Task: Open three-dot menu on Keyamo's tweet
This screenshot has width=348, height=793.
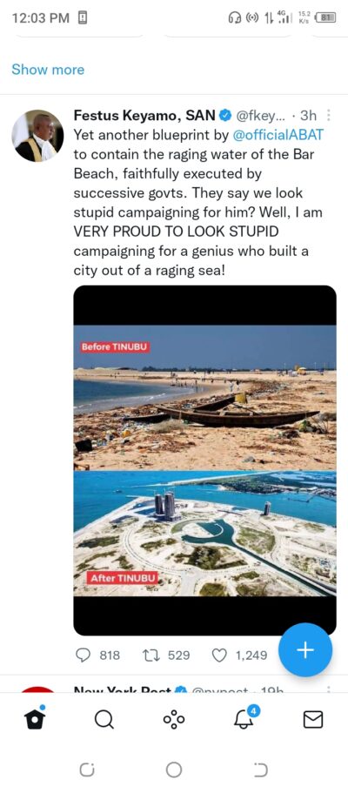Action: pyautogui.click(x=329, y=116)
